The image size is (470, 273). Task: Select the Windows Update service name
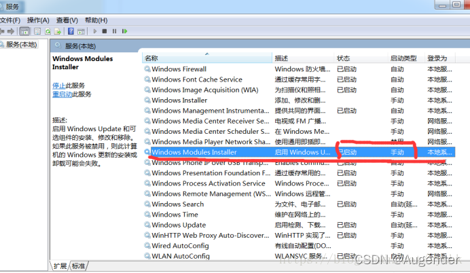179,225
